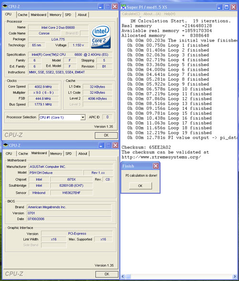Click the Intel Core 2 Duo logo
The width and height of the screenshot is (239, 281).
point(101,37)
